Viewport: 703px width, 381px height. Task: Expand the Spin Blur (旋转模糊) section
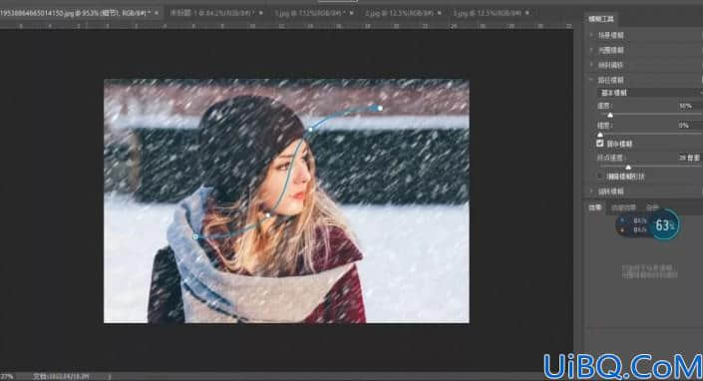point(591,191)
